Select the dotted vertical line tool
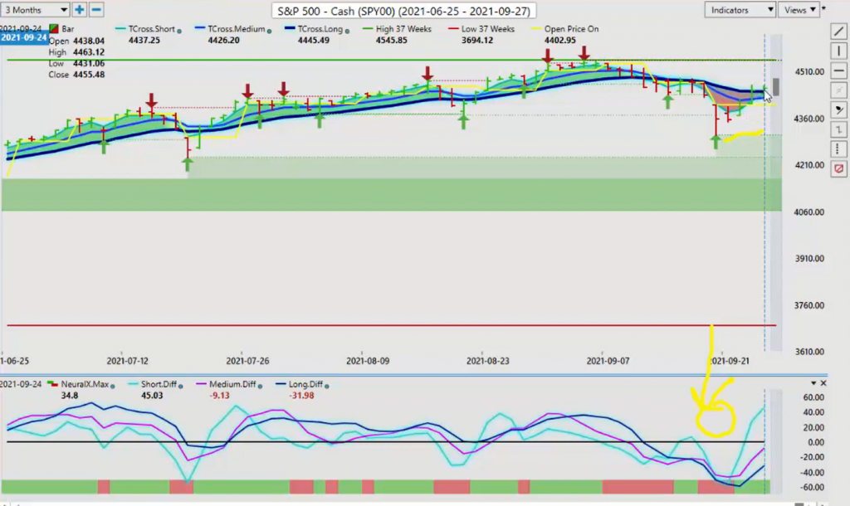The image size is (850, 506). click(838, 149)
